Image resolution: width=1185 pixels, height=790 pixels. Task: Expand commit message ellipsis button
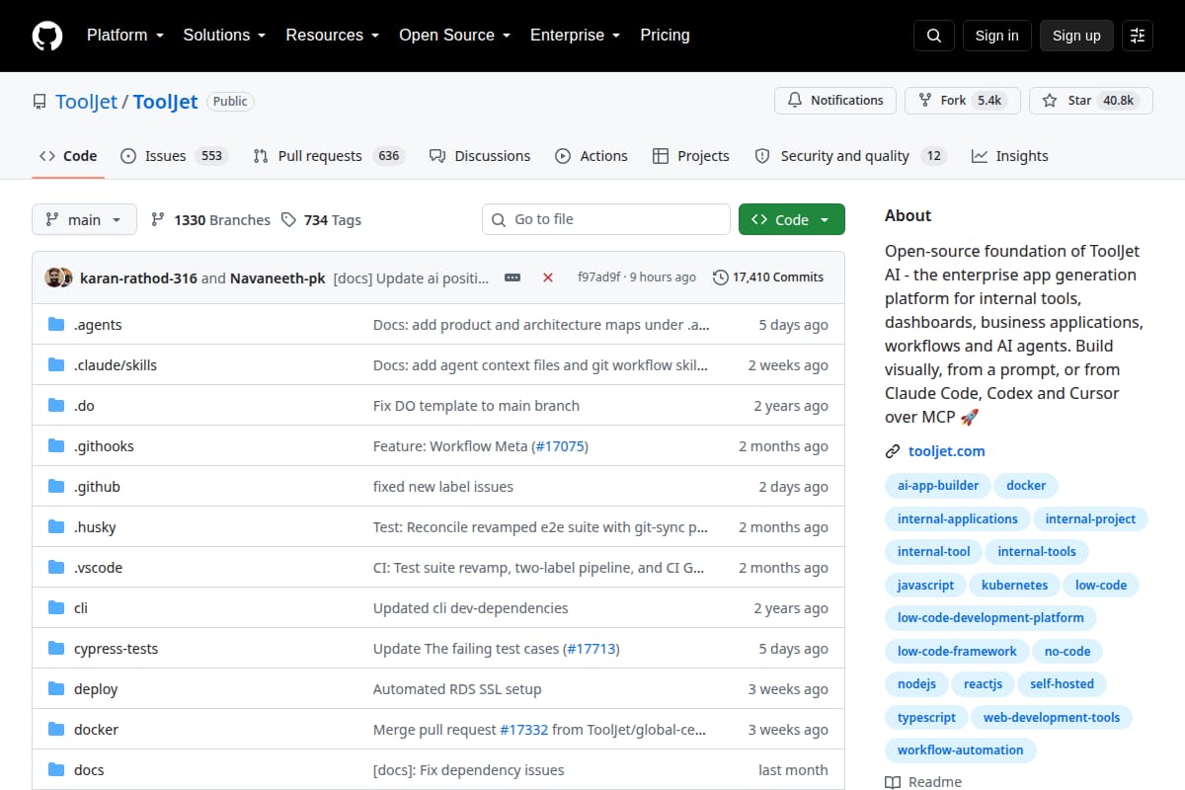[x=513, y=277]
